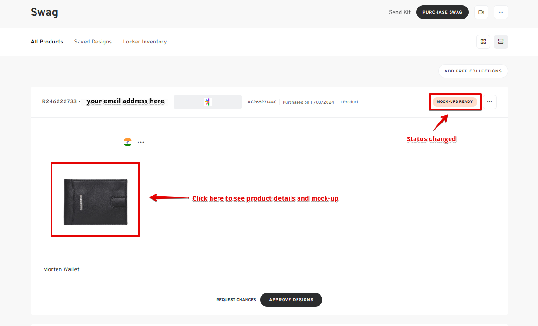Click the Morten Wallet product name

click(61, 269)
